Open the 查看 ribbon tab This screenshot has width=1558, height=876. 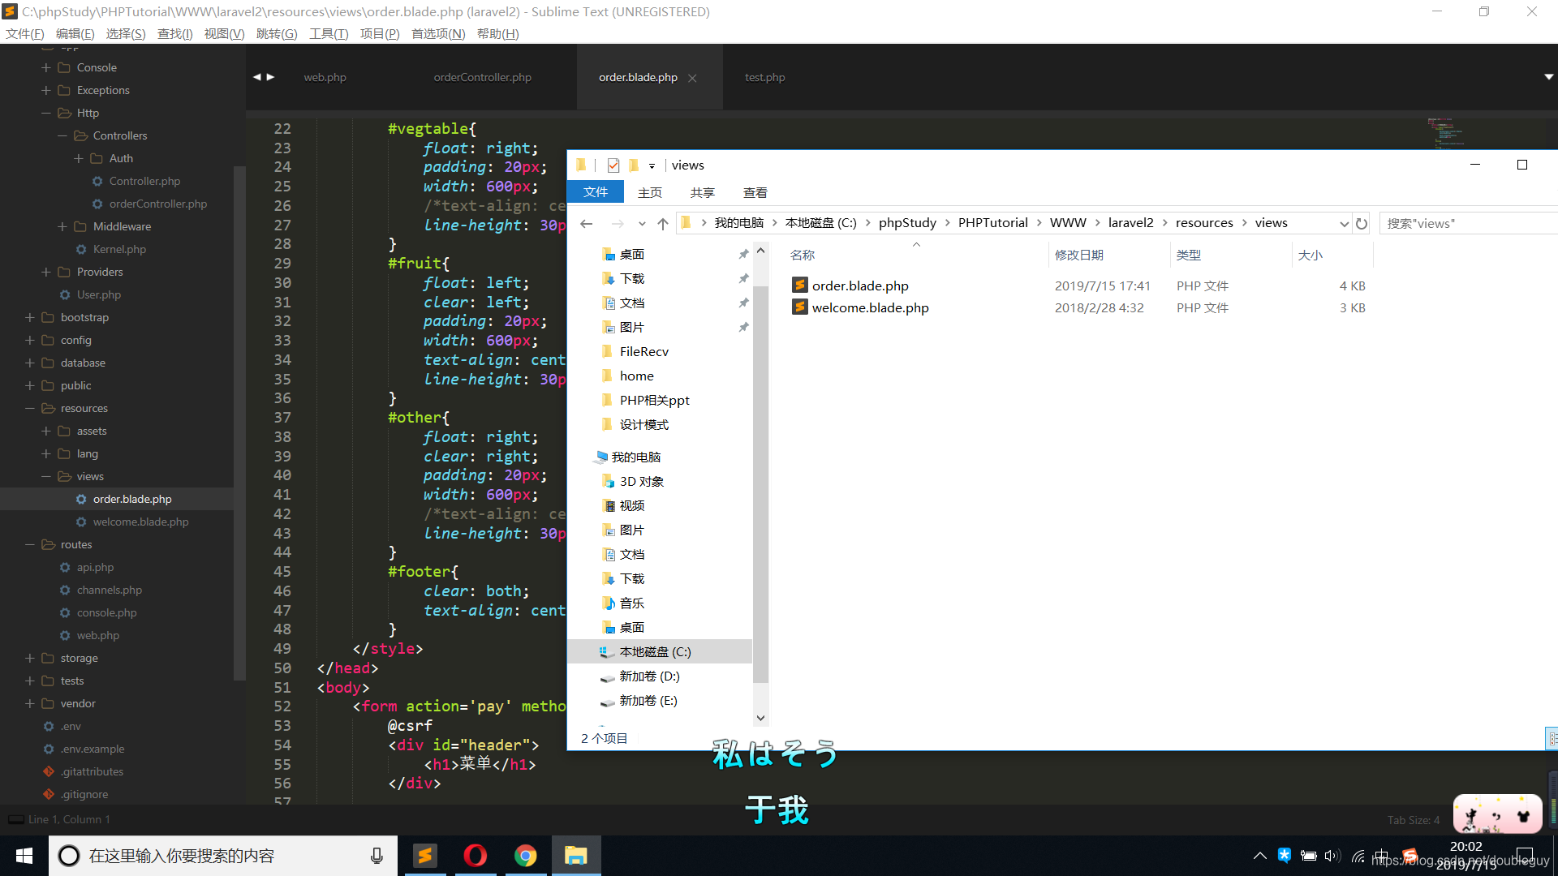point(755,192)
